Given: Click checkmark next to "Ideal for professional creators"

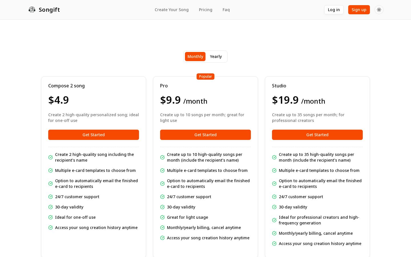Looking at the screenshot, I should 274,220.
